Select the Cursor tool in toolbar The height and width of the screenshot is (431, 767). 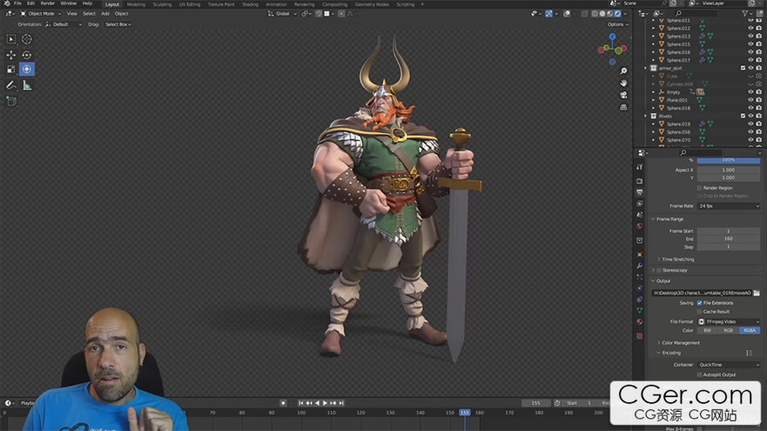point(26,38)
